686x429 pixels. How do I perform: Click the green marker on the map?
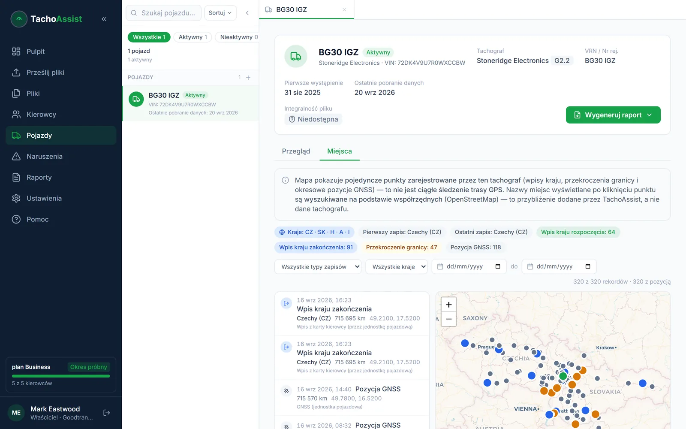(x=563, y=376)
